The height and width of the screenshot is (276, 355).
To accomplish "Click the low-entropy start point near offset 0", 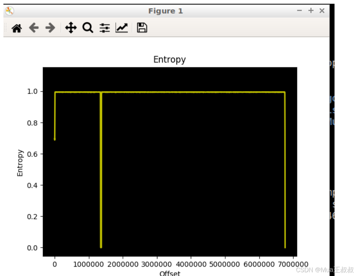I will 55,139.
